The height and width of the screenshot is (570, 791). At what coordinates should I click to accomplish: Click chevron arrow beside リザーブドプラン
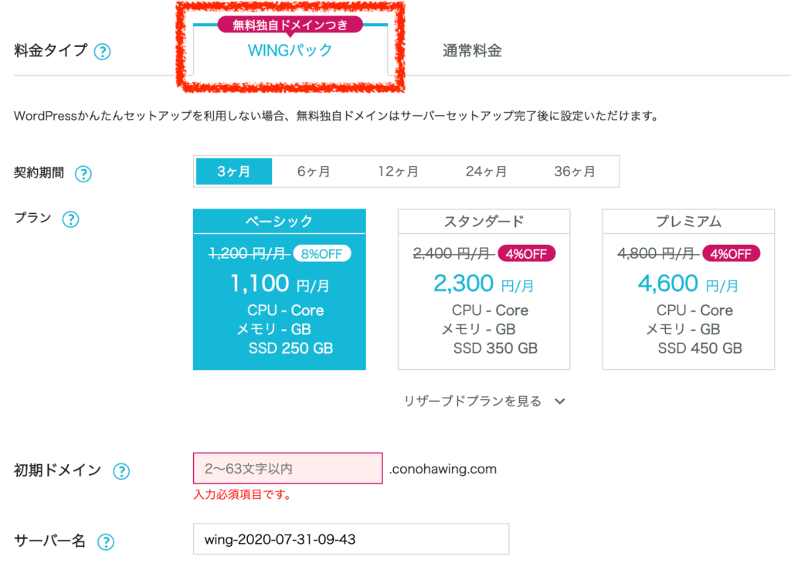click(x=561, y=402)
